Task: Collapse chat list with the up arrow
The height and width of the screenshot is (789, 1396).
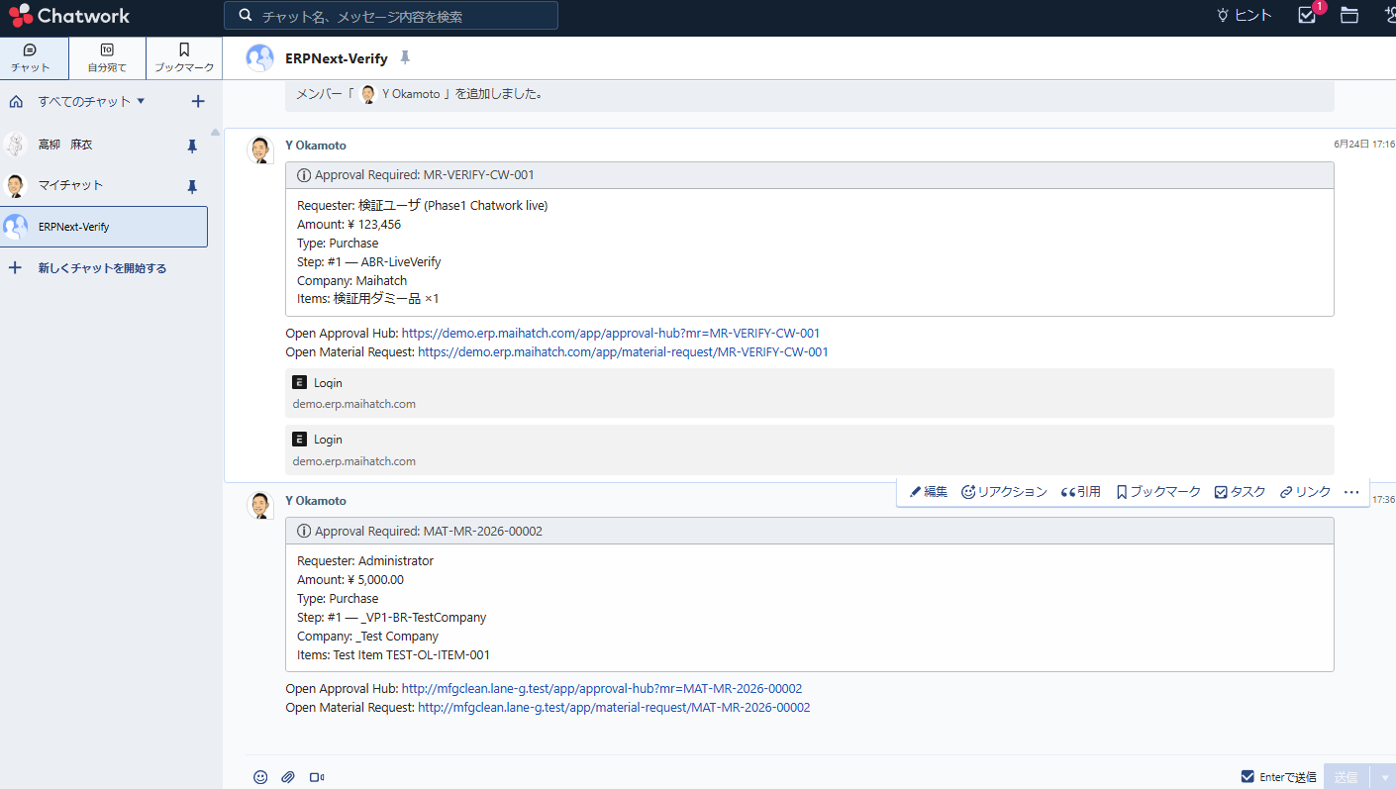Action: click(215, 132)
